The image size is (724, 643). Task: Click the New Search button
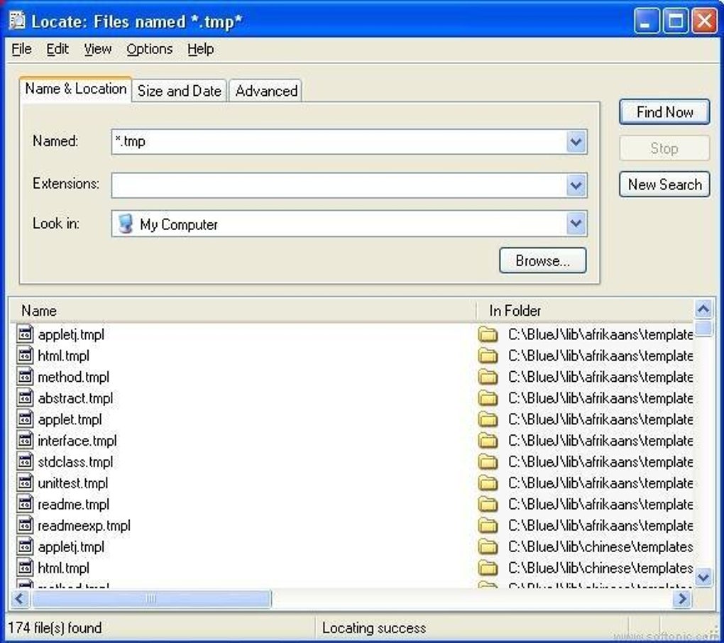[x=664, y=185]
